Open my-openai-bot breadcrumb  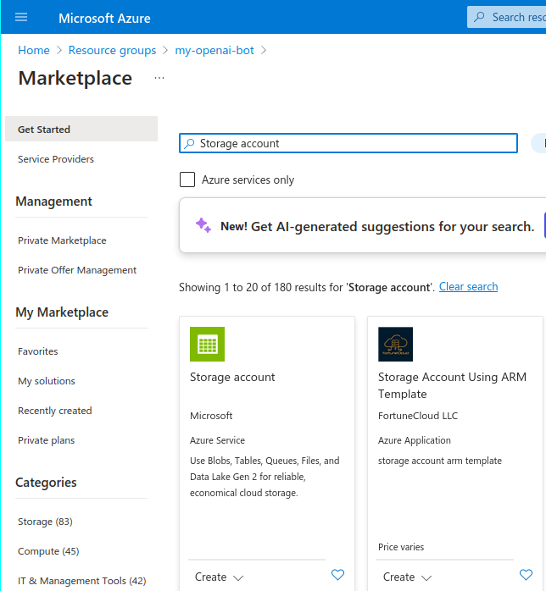214,50
